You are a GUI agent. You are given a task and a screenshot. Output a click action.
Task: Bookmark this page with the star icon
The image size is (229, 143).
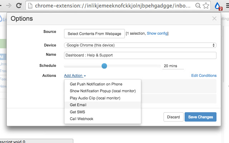(206, 6)
